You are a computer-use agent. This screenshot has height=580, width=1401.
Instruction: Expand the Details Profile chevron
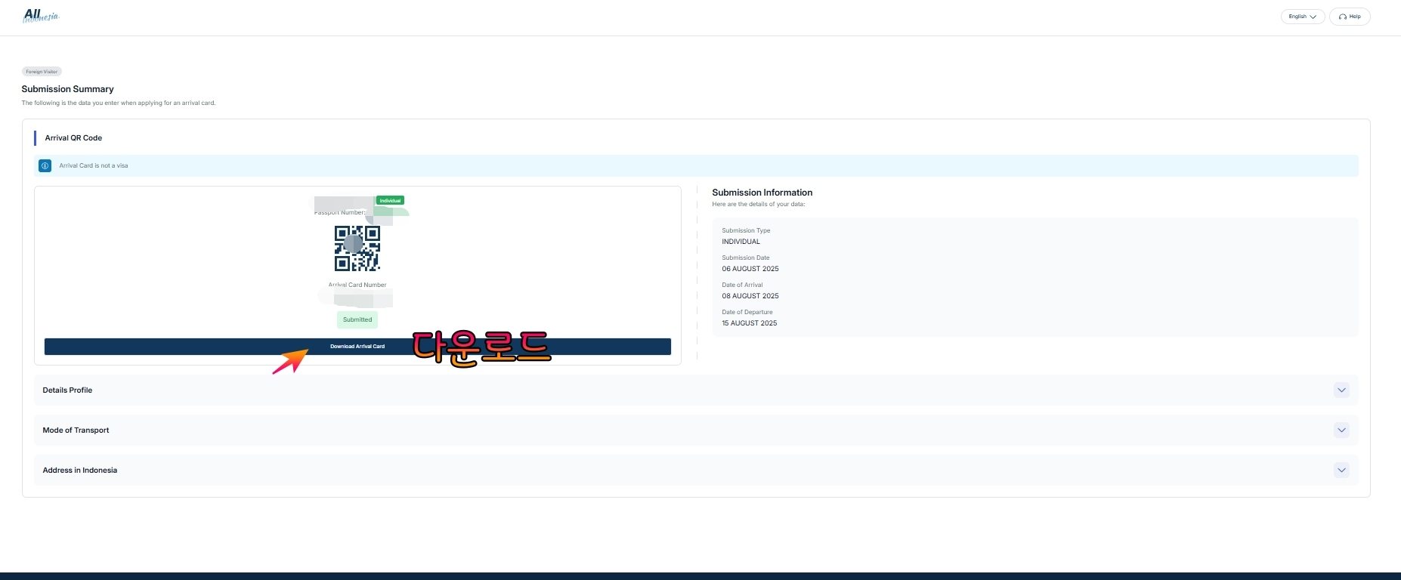coord(1341,390)
